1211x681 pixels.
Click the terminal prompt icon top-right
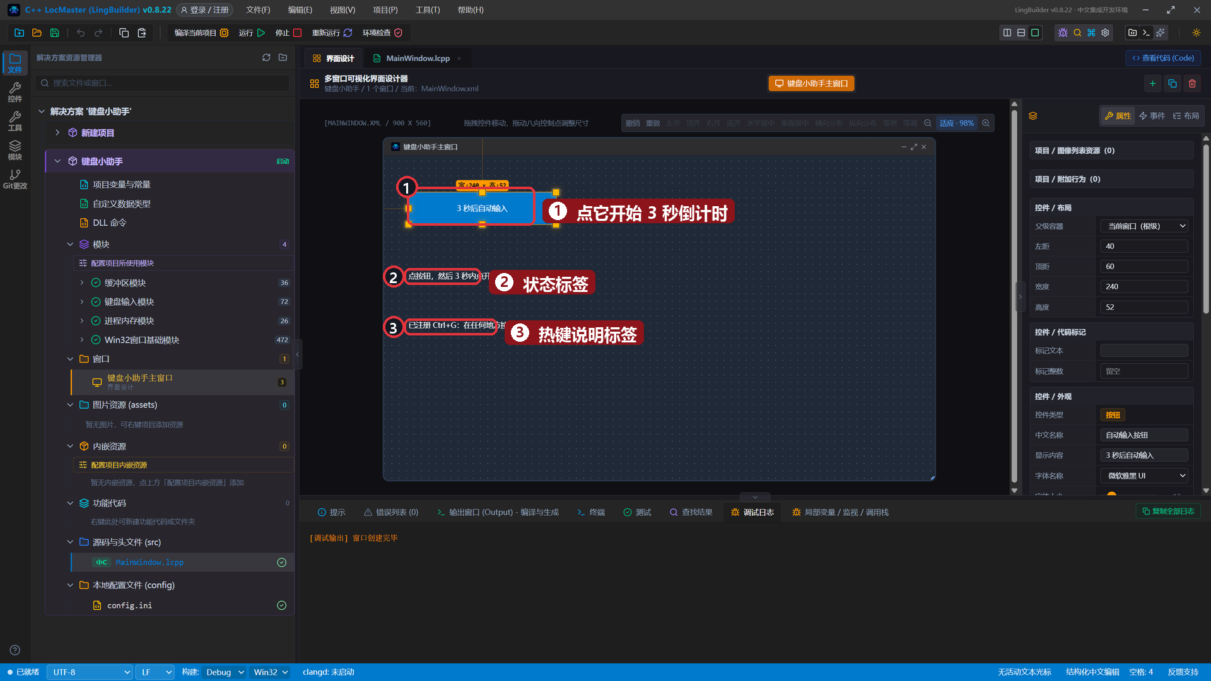[x=1147, y=33]
